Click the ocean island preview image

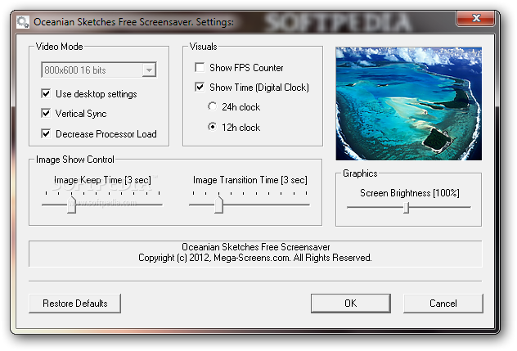click(408, 104)
